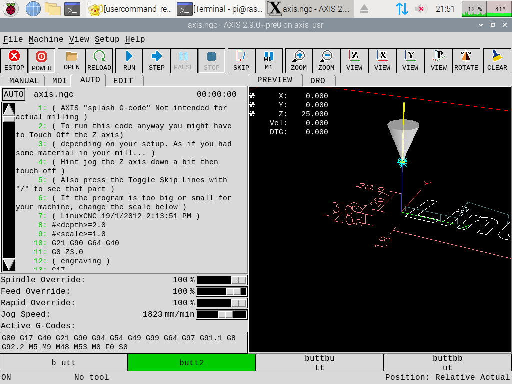Image resolution: width=512 pixels, height=384 pixels.
Task: Click the 'buttbu tt' button
Action: pos(320,363)
